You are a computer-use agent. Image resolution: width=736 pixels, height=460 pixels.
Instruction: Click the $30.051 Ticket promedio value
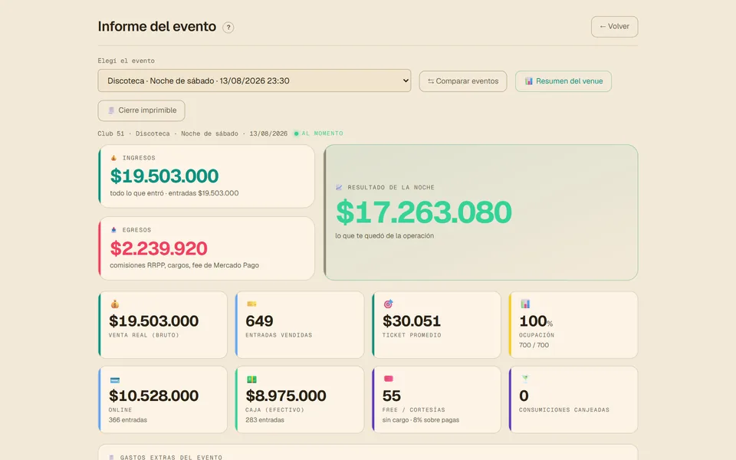click(x=412, y=321)
